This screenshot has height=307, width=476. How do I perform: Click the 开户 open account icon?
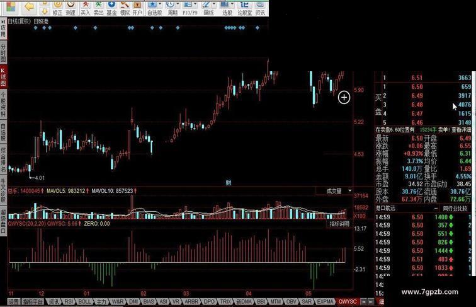[x=137, y=8]
